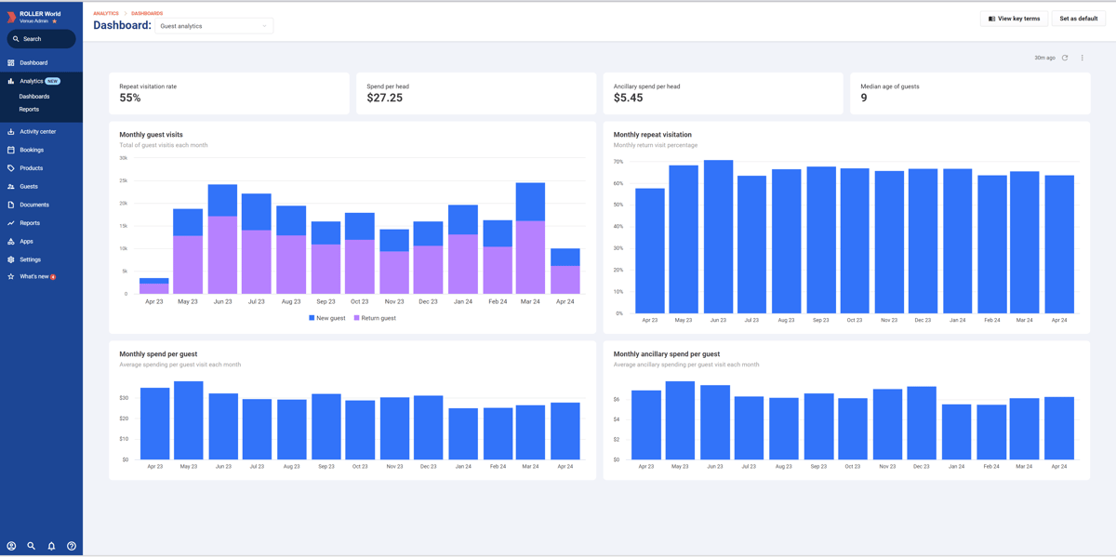
Task: Open the help icon in the bottom bar
Action: pyautogui.click(x=71, y=546)
